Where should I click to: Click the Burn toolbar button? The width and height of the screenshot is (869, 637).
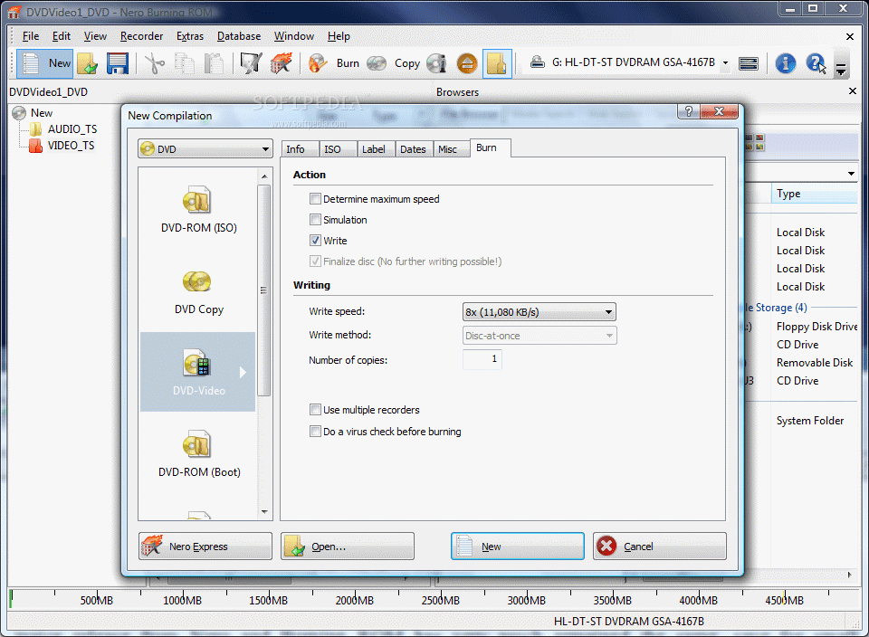click(334, 63)
